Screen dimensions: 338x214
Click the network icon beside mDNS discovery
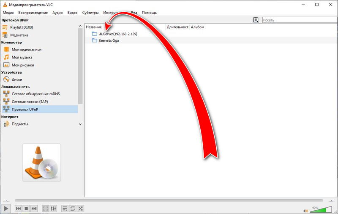click(6, 94)
